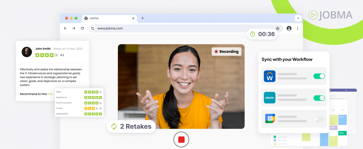Image resolution: width=363 pixels, height=149 pixels.
Task: Click the yellow macOS minimize dot
Action: (x=71, y=18)
